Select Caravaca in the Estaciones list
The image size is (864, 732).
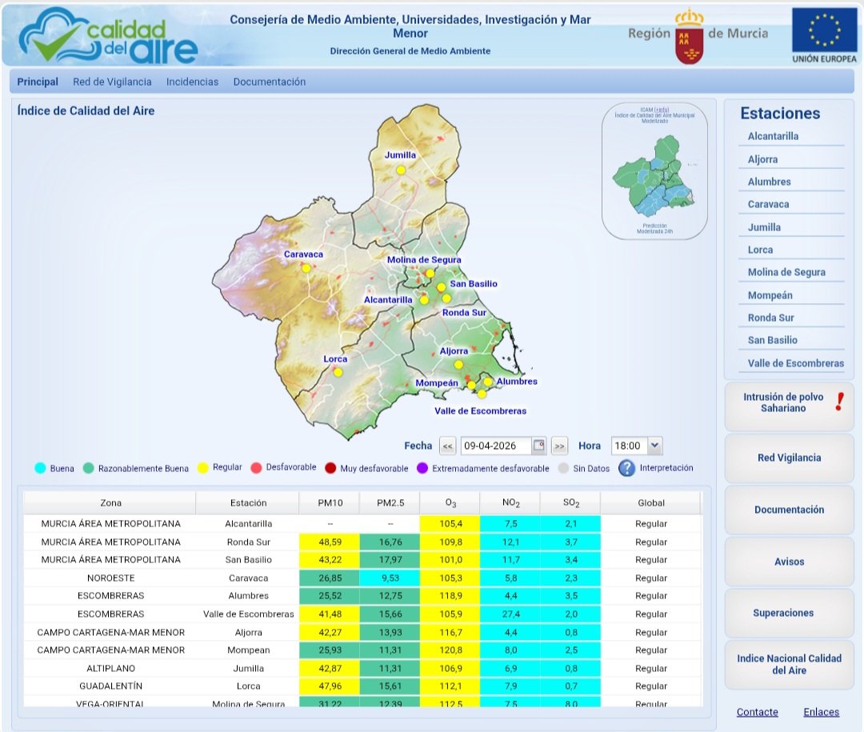tap(768, 204)
